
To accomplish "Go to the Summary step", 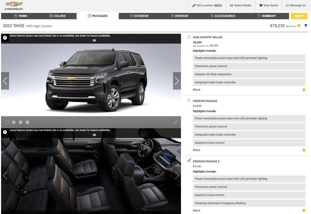I will click(266, 16).
